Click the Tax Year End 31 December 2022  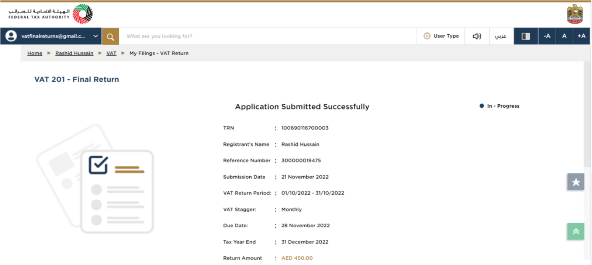[305, 242]
